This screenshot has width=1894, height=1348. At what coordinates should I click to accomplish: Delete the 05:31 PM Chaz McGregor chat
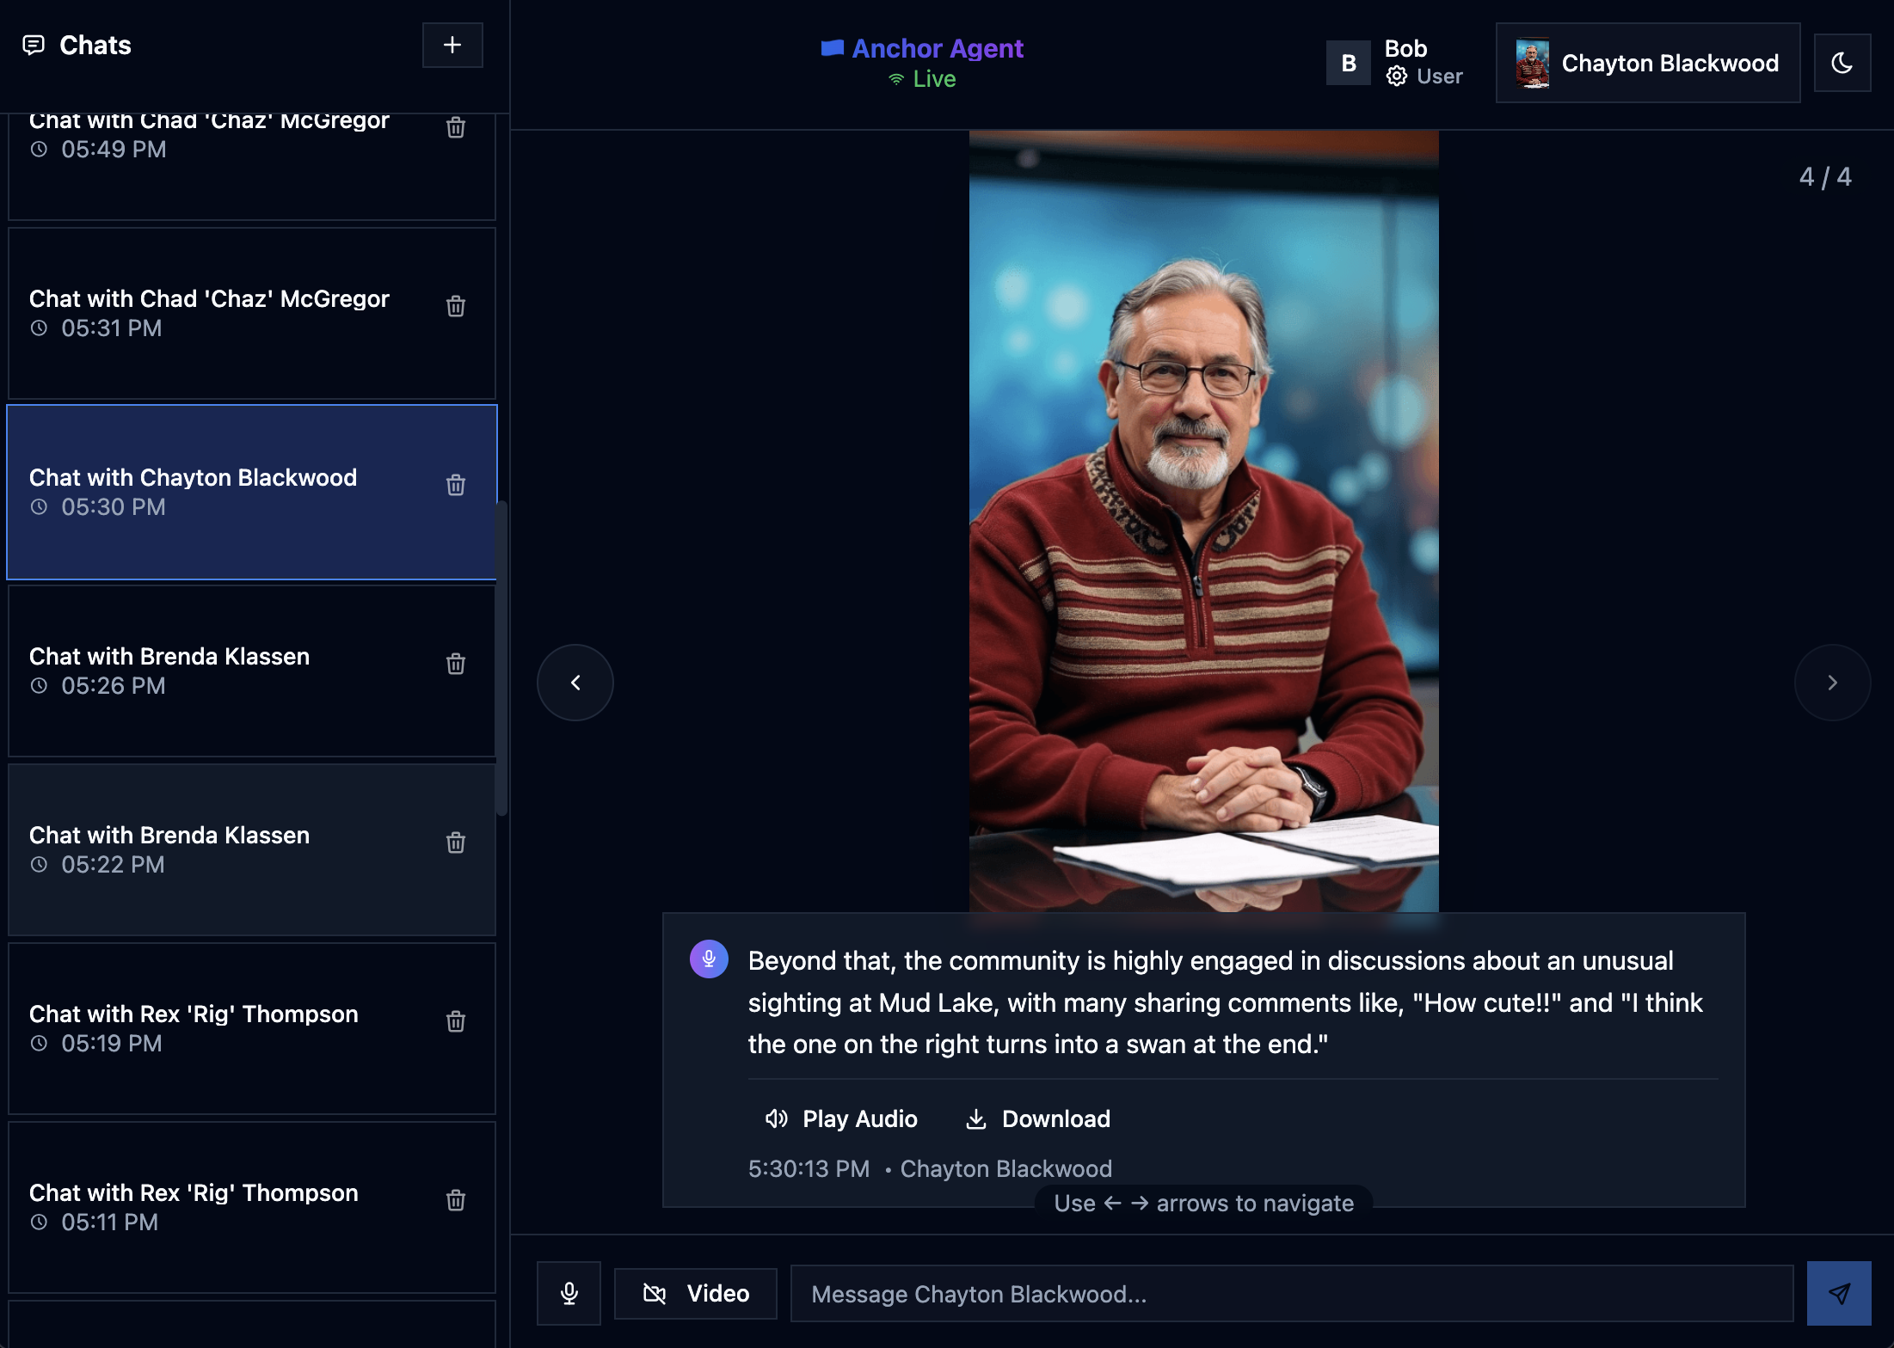[456, 306]
